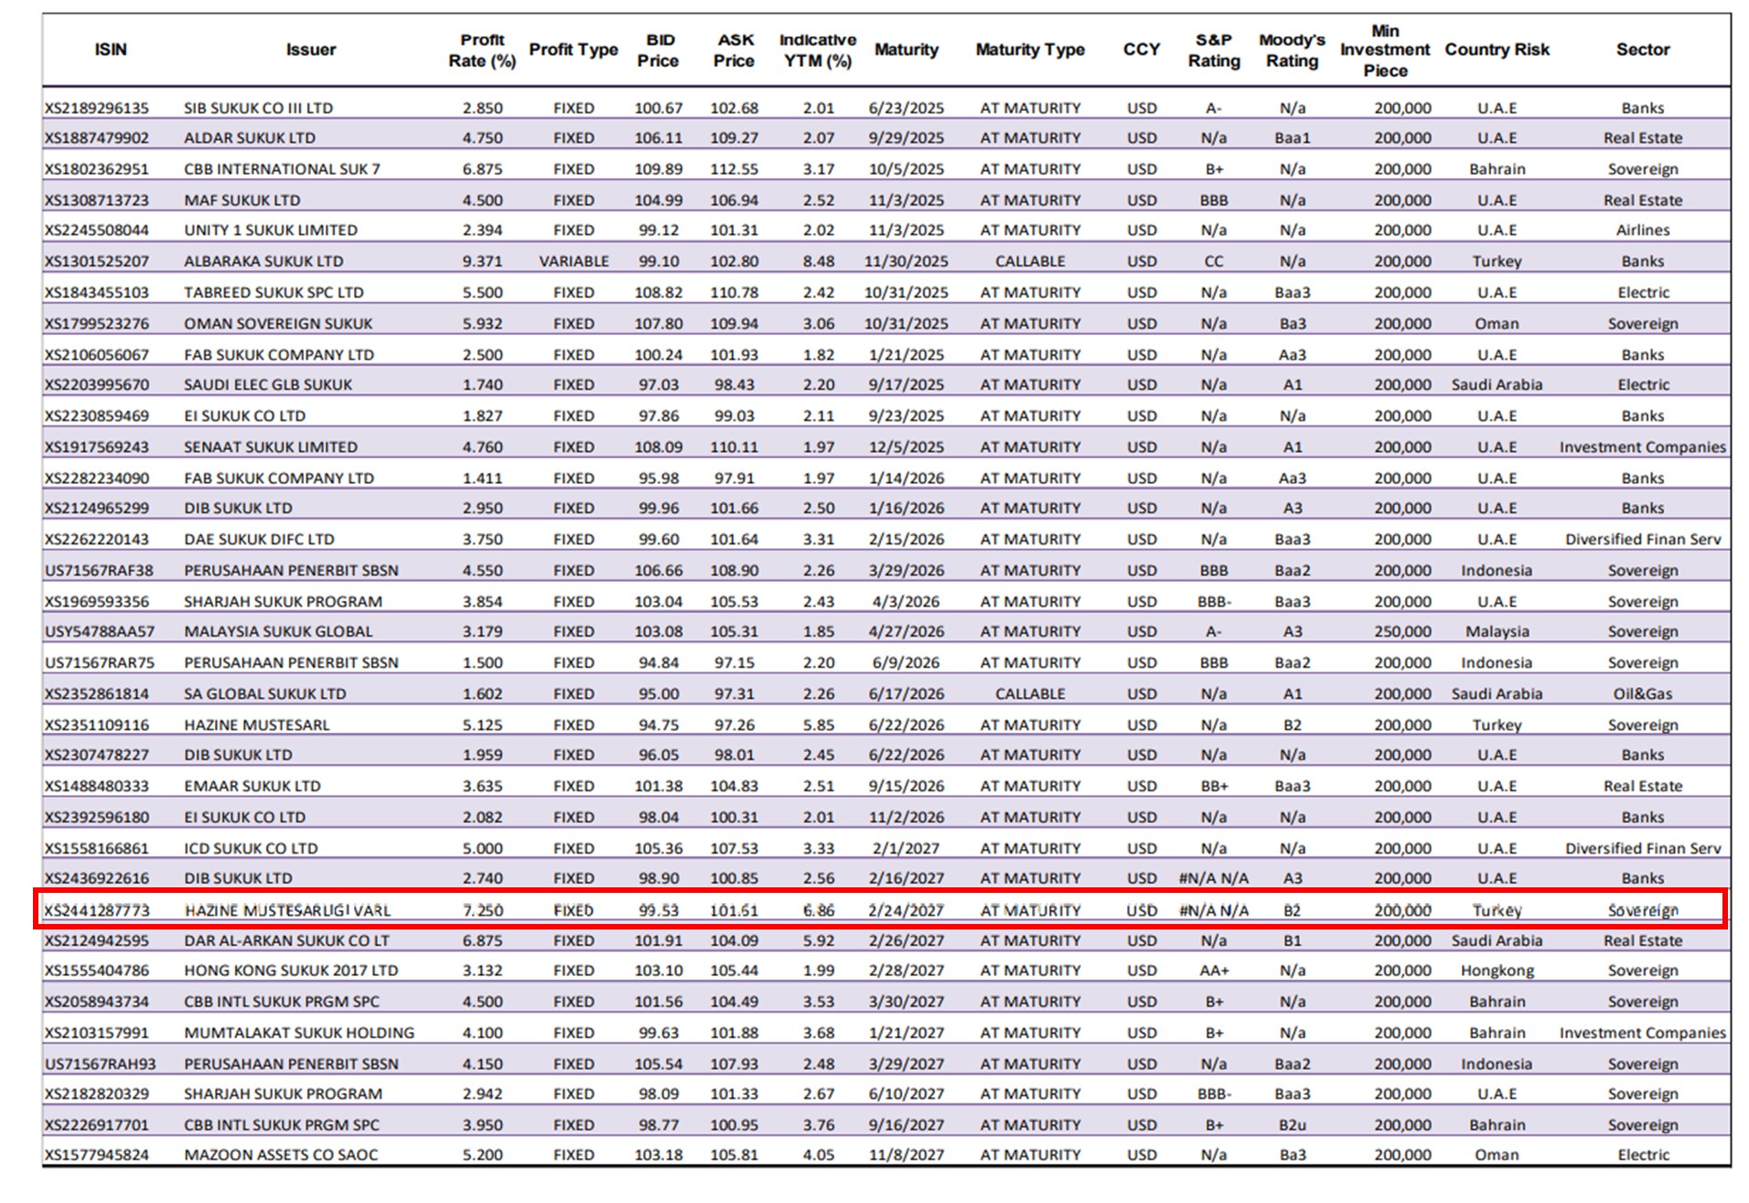The image size is (1749, 1203).
Task: Click maturity date 1/14/2026
Action: pyautogui.click(x=906, y=478)
